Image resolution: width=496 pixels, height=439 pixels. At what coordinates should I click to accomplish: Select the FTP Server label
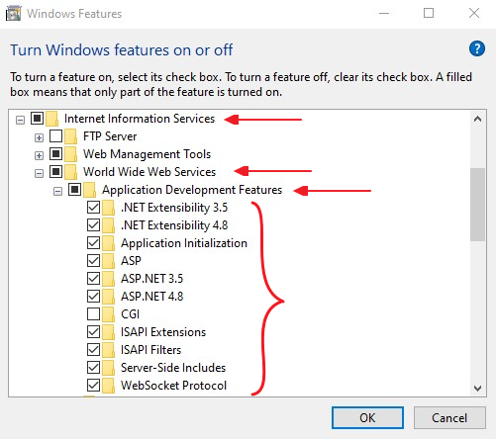tap(110, 136)
